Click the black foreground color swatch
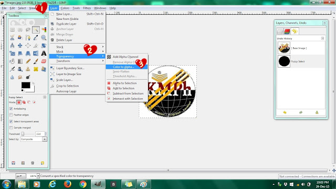This screenshot has height=189, width=336. 26,85
